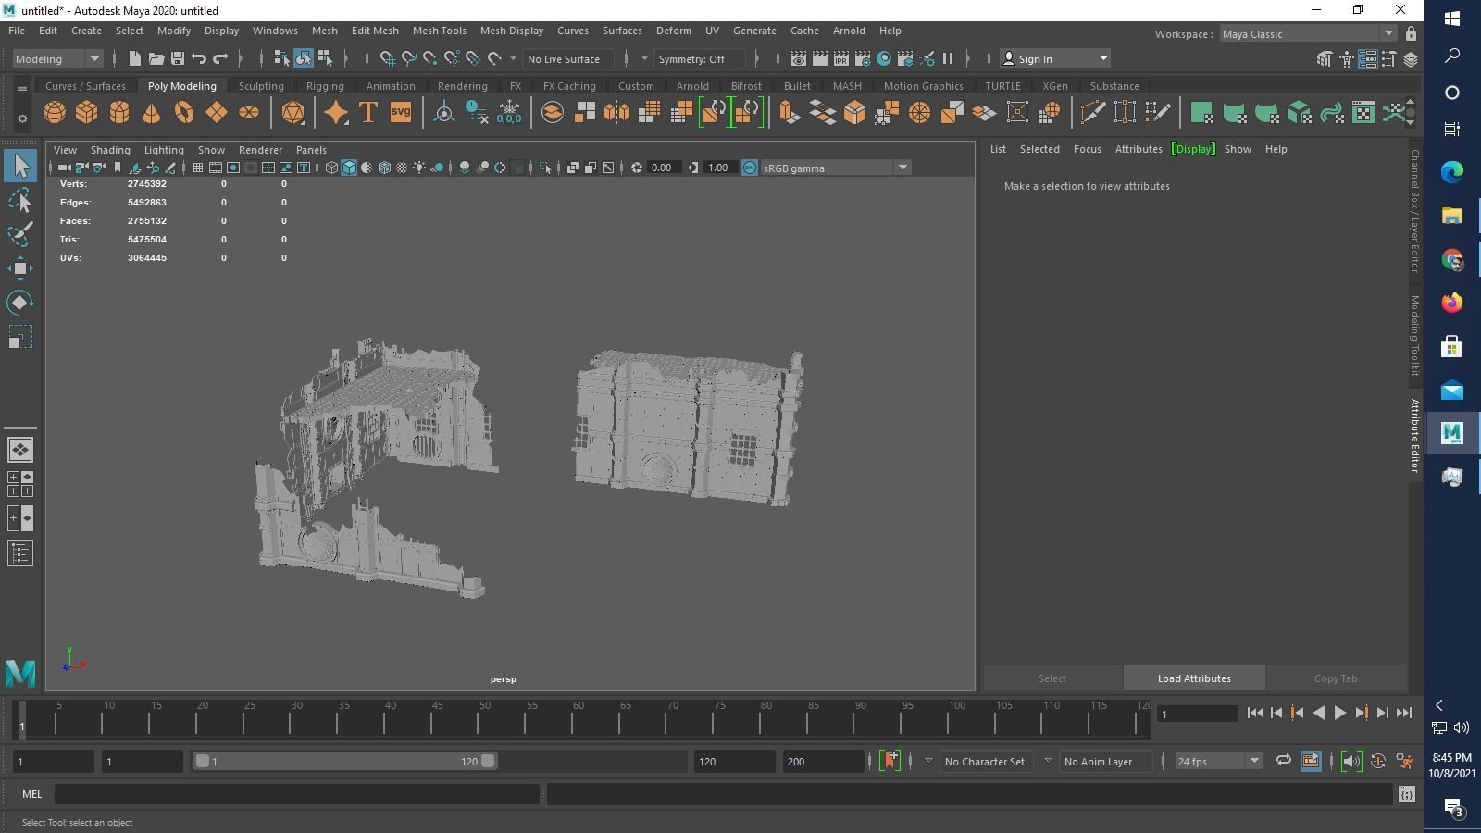
Task: Toggle smooth shade all in panel toolbar
Action: tap(349, 168)
